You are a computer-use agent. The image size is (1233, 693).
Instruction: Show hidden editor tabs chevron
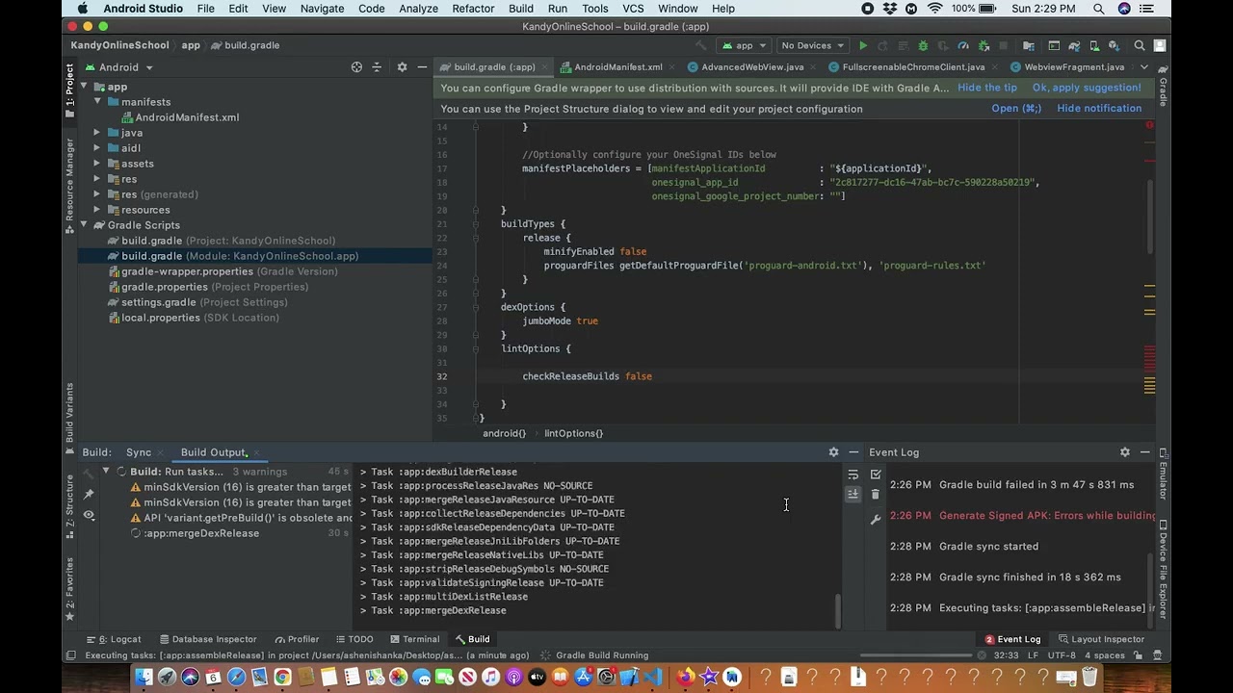1143,67
